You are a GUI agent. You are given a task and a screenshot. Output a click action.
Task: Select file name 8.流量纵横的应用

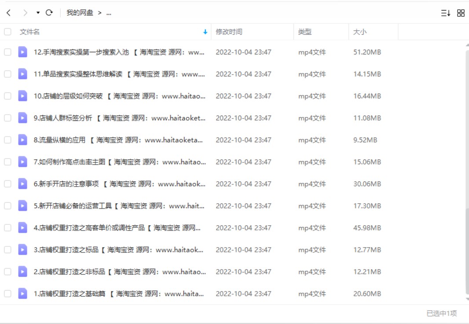point(118,140)
